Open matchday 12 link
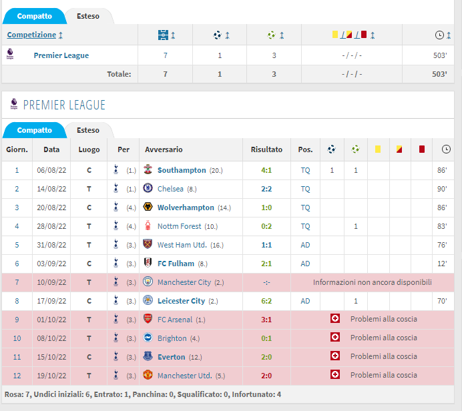 tap(17, 376)
